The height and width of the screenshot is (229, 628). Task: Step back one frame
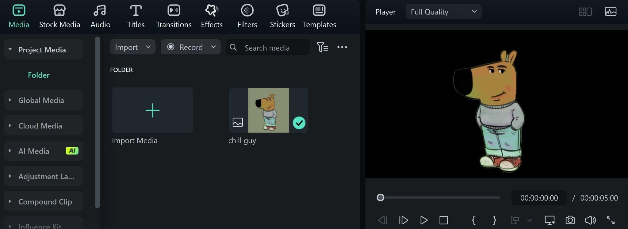[383, 220]
